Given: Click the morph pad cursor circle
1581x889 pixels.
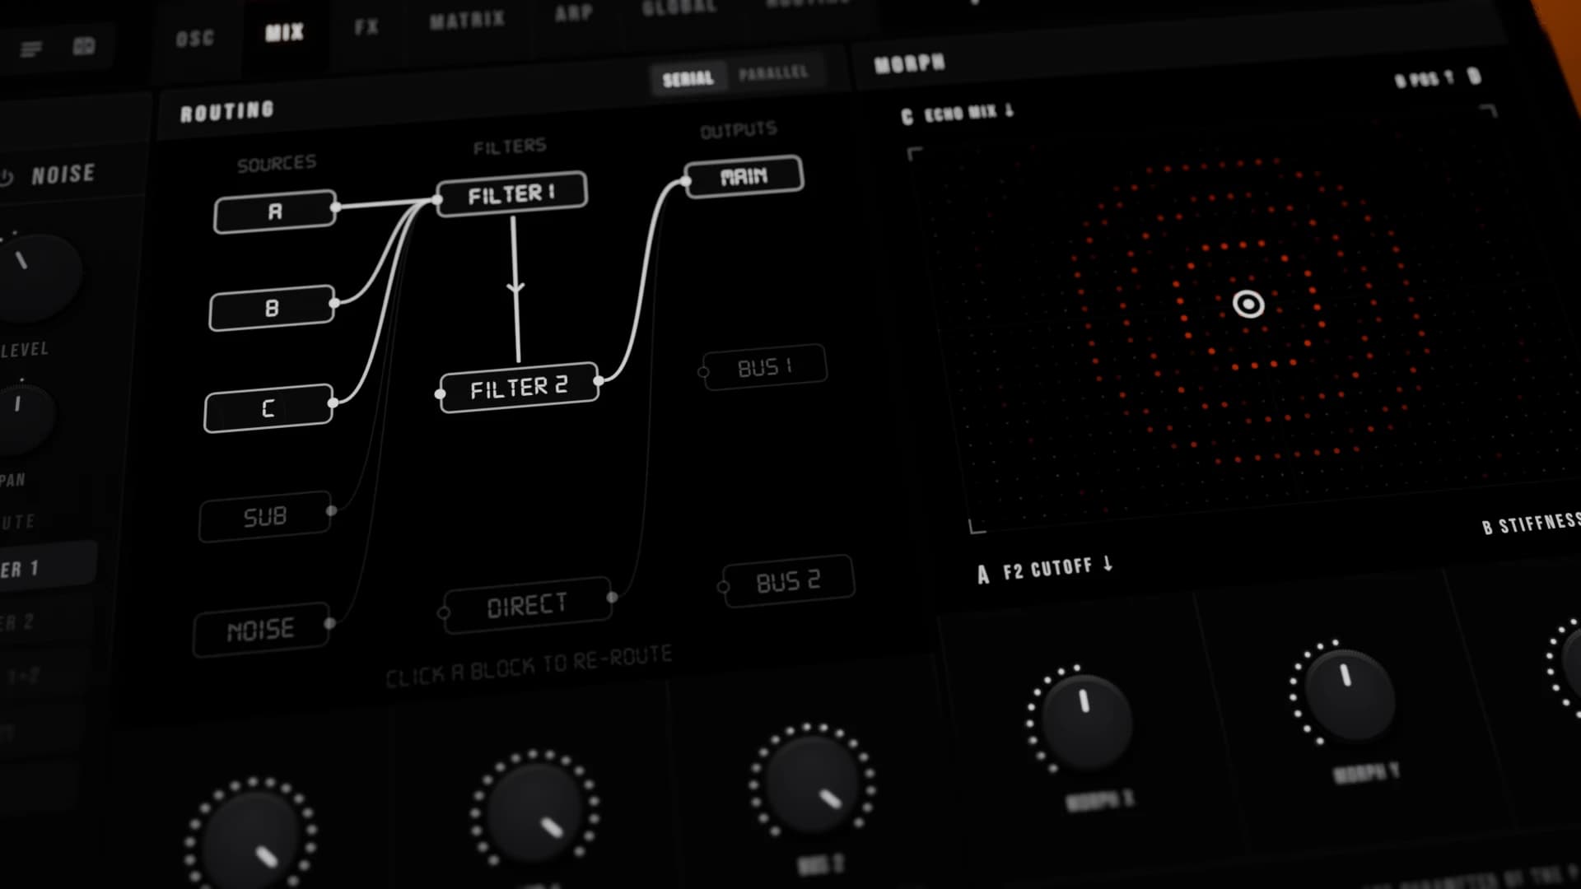Looking at the screenshot, I should (1248, 305).
